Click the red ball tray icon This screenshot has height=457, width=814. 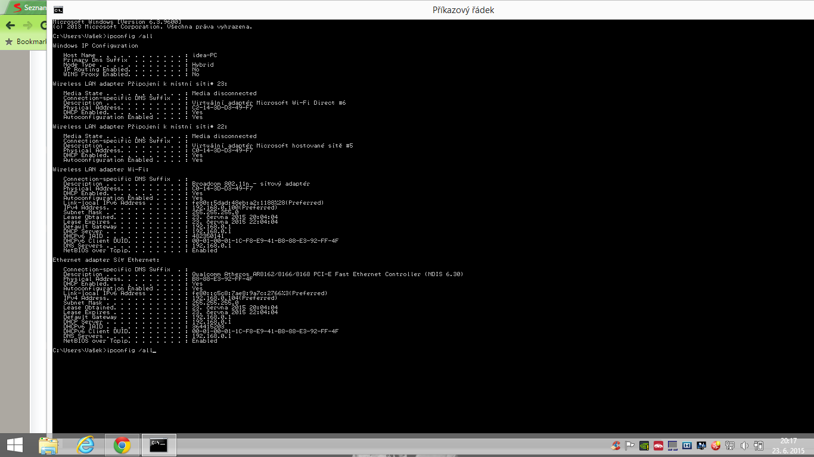[x=715, y=445]
